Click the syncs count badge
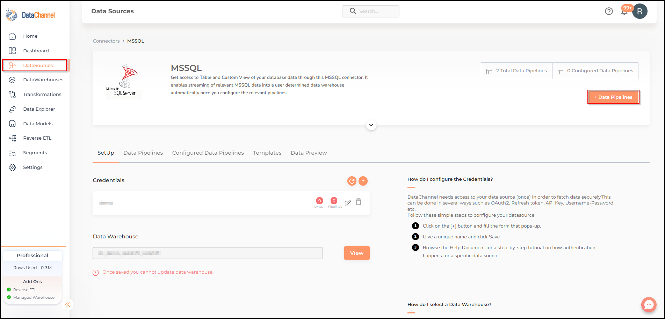 (319, 201)
